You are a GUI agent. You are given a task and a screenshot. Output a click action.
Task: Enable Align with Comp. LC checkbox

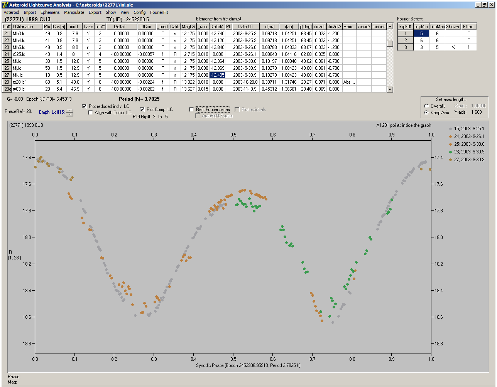[91, 113]
